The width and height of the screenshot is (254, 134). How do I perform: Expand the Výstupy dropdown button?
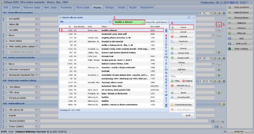click(x=181, y=63)
